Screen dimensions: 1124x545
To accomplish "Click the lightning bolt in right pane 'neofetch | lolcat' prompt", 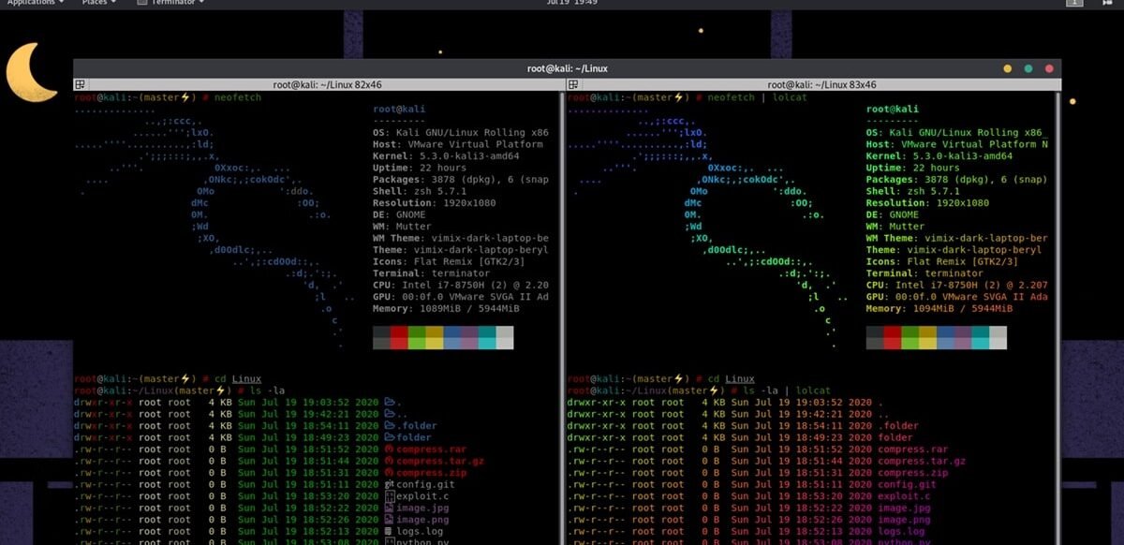I will [x=678, y=97].
